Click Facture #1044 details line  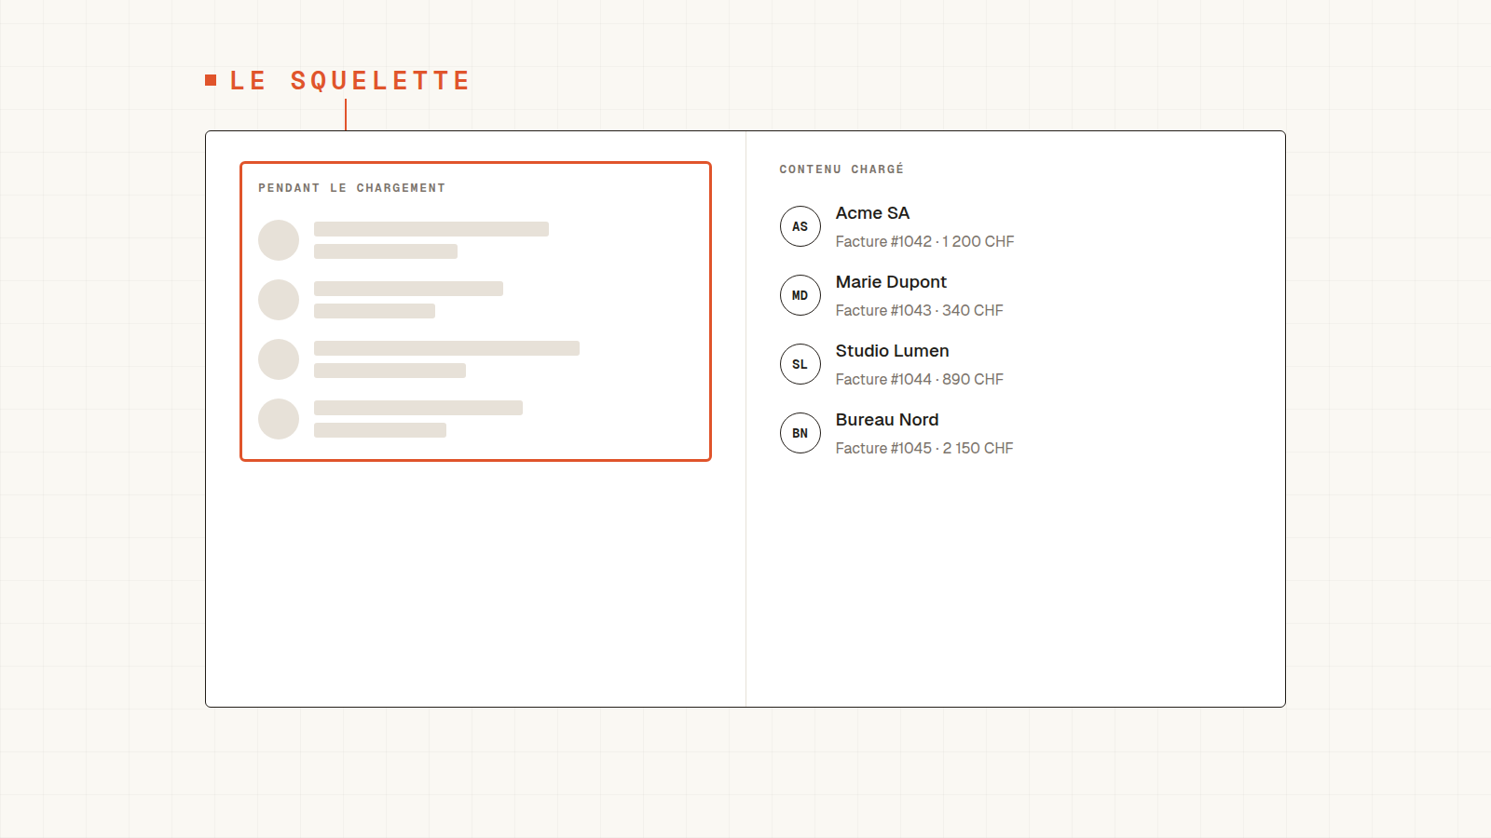[x=919, y=379]
